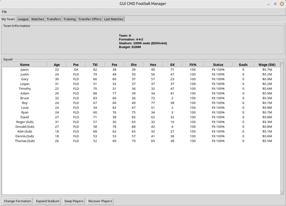Select Thomas (Sub) in the squad list
286x206 pixels.
141,141
